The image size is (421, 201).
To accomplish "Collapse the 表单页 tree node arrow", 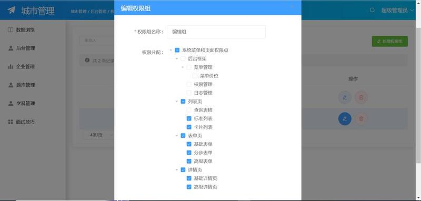I will click(x=177, y=136).
